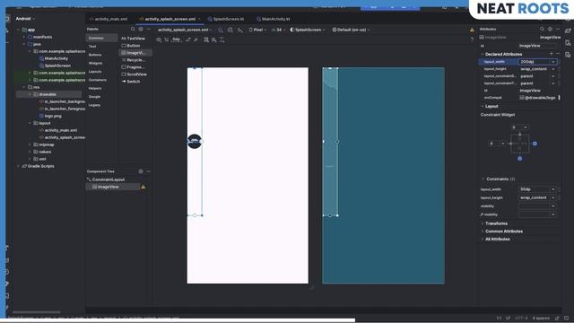Viewport: 574px width, 323px height.
Task: Open Pixel device dropdown
Action: [x=257, y=30]
